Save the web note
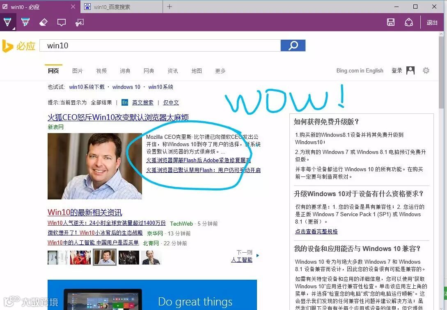Viewport: 447px width, 310px height. [390, 22]
